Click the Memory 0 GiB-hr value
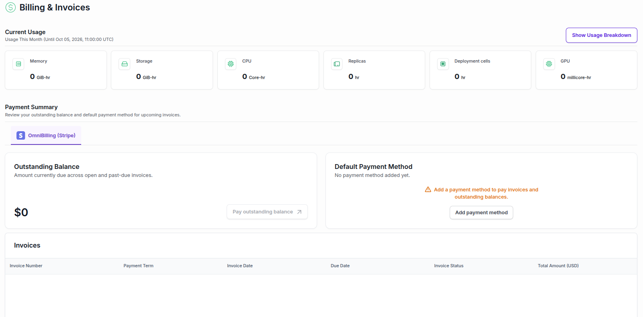 click(40, 77)
